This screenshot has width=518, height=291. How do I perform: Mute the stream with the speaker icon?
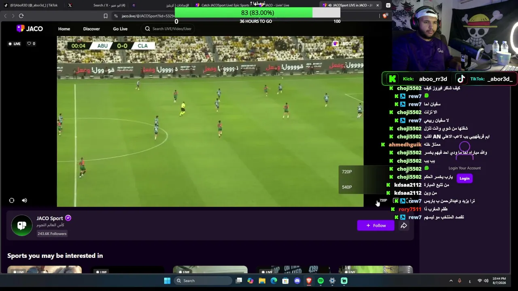pyautogui.click(x=24, y=200)
